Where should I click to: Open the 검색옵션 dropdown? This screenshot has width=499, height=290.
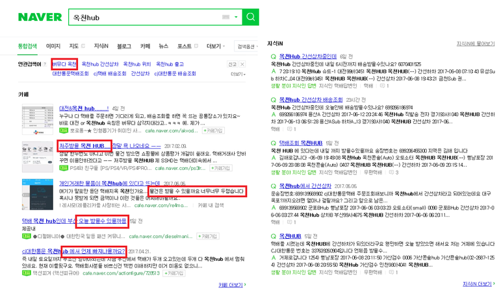pos(247,46)
